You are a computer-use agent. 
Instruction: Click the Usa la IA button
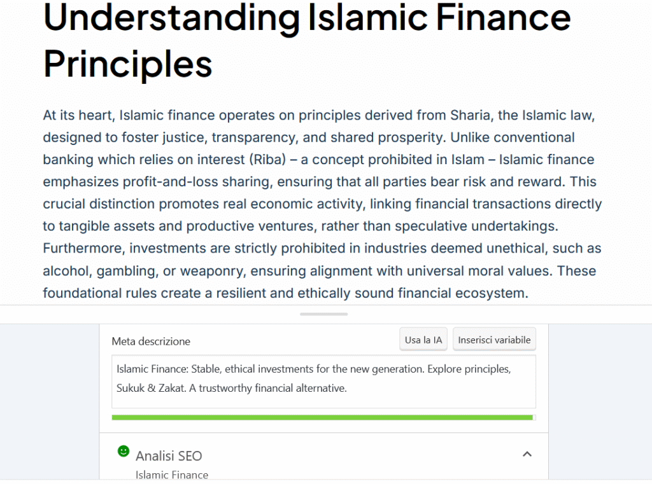coord(423,340)
